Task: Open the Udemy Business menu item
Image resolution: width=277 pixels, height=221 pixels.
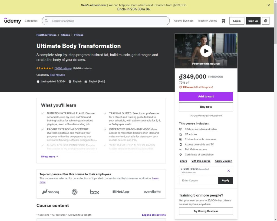Action: point(184,21)
